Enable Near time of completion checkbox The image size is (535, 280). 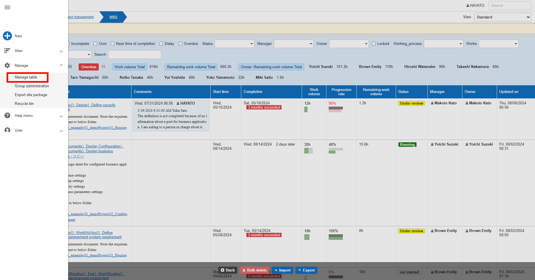coord(112,43)
